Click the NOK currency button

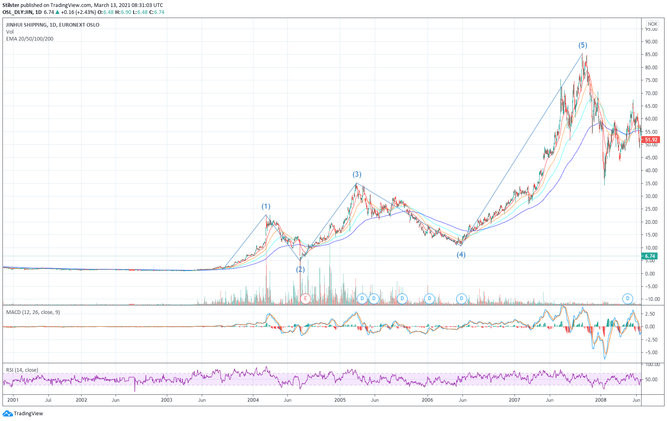pos(653,24)
